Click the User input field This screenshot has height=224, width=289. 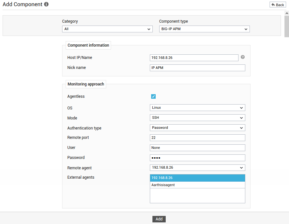(197, 148)
